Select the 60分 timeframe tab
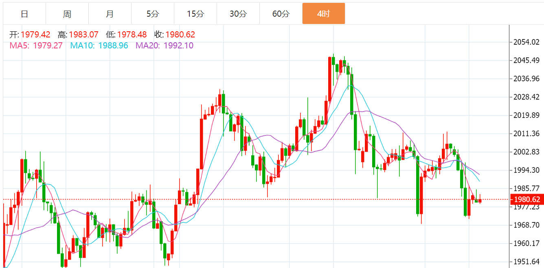 [x=281, y=13]
